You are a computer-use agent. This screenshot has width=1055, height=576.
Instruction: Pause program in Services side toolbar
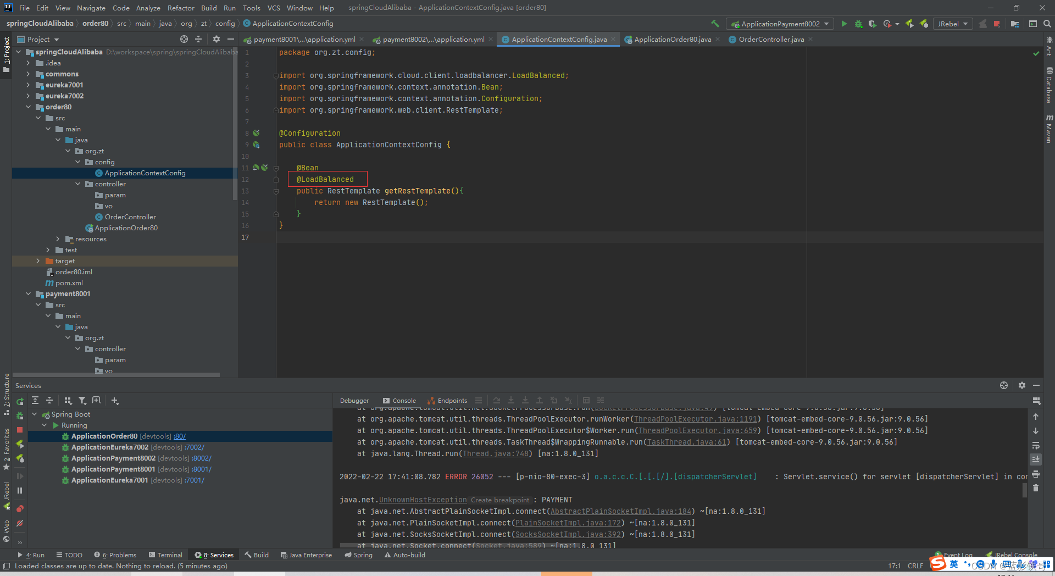point(20,490)
